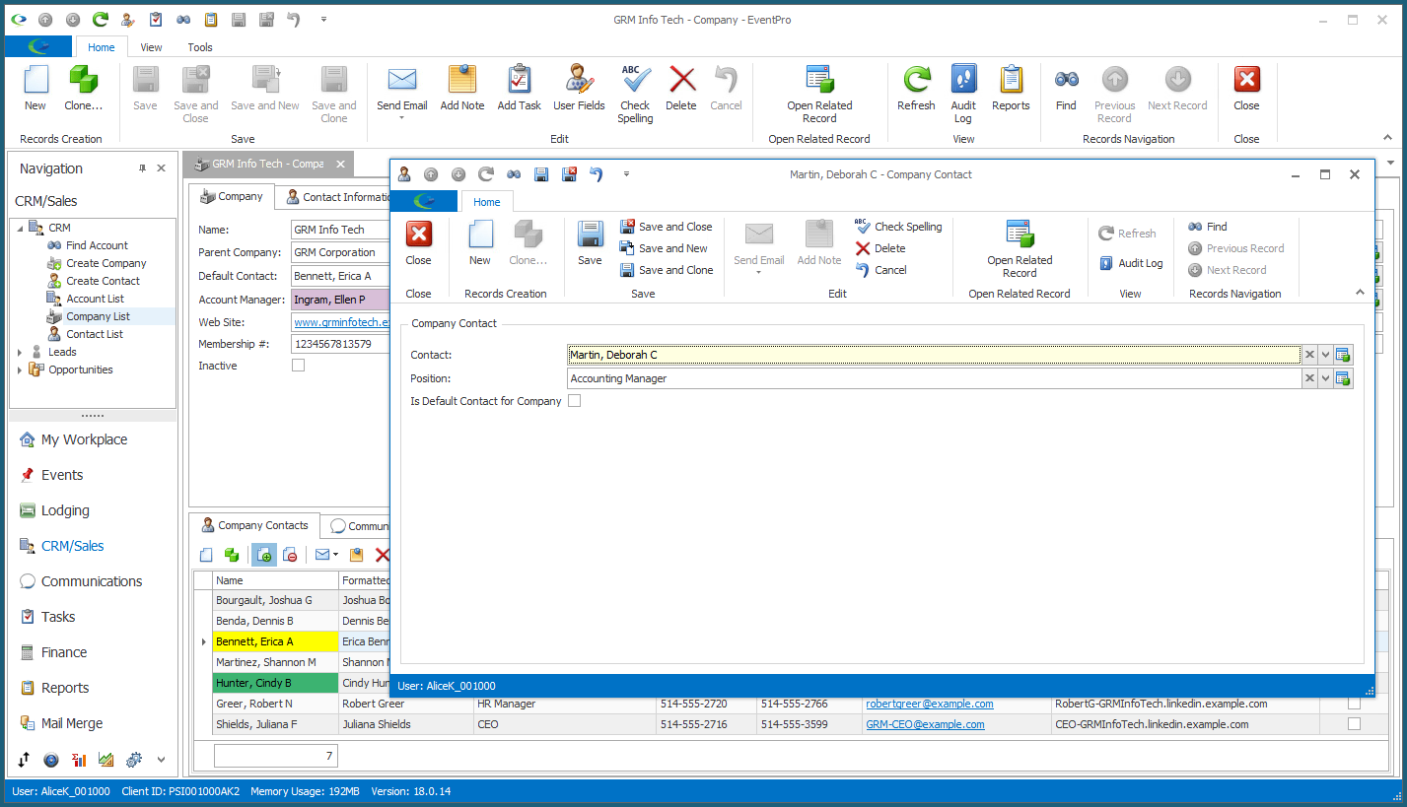This screenshot has width=1407, height=807.
Task: Switch to the View ribbon tab
Action: [151, 47]
